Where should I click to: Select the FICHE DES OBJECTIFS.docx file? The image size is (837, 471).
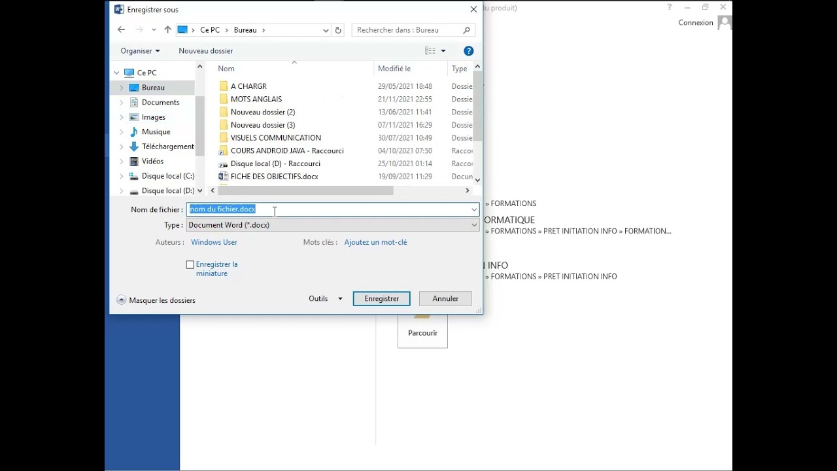[274, 177]
